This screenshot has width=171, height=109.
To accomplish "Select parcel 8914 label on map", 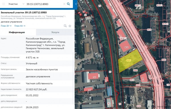I will pyautogui.click(x=132, y=80).
